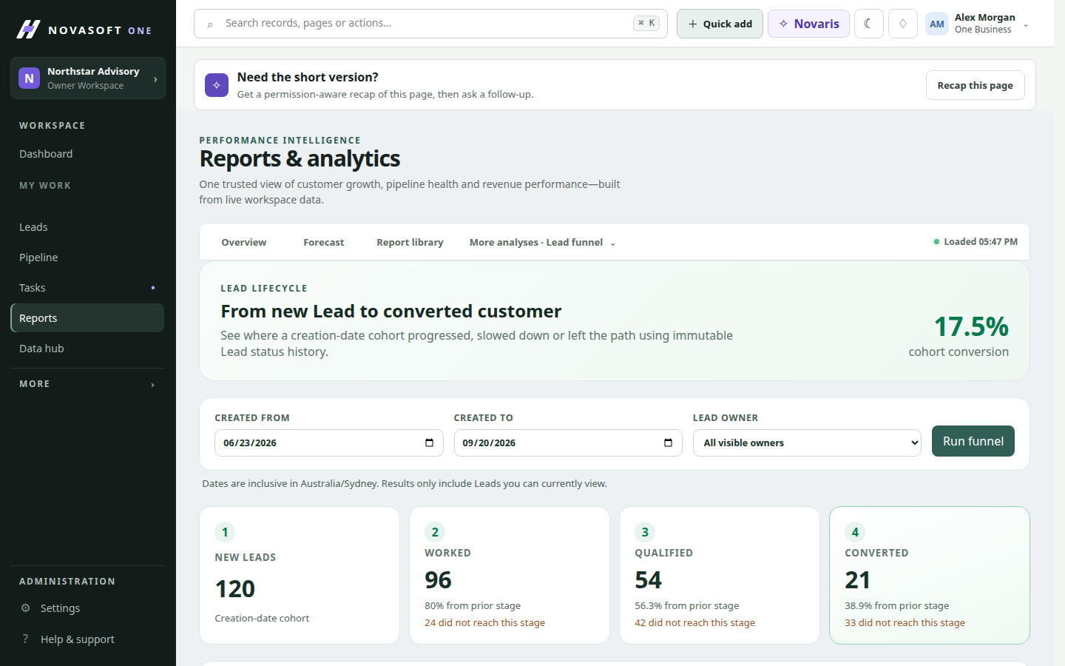Image resolution: width=1065 pixels, height=666 pixels.
Task: Click the step 2 badge on Worked
Action: (x=435, y=532)
